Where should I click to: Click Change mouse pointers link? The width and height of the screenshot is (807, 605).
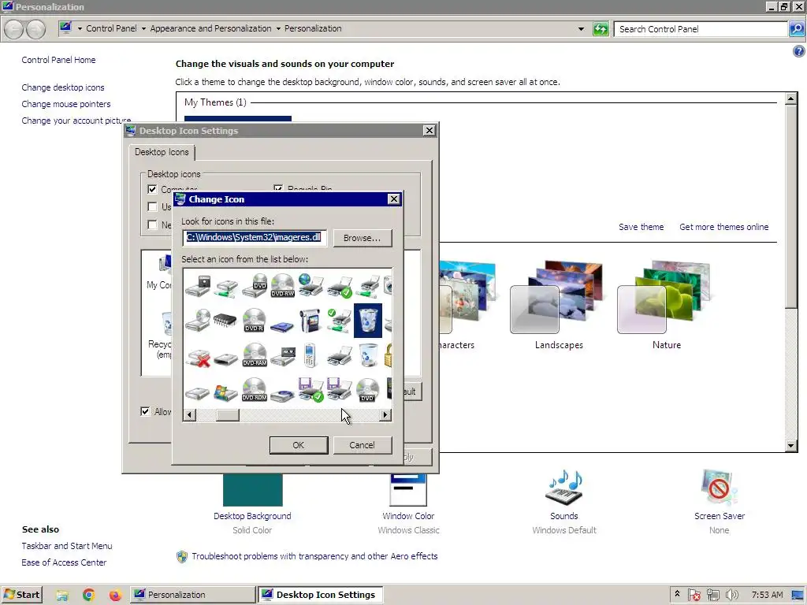[x=66, y=104]
